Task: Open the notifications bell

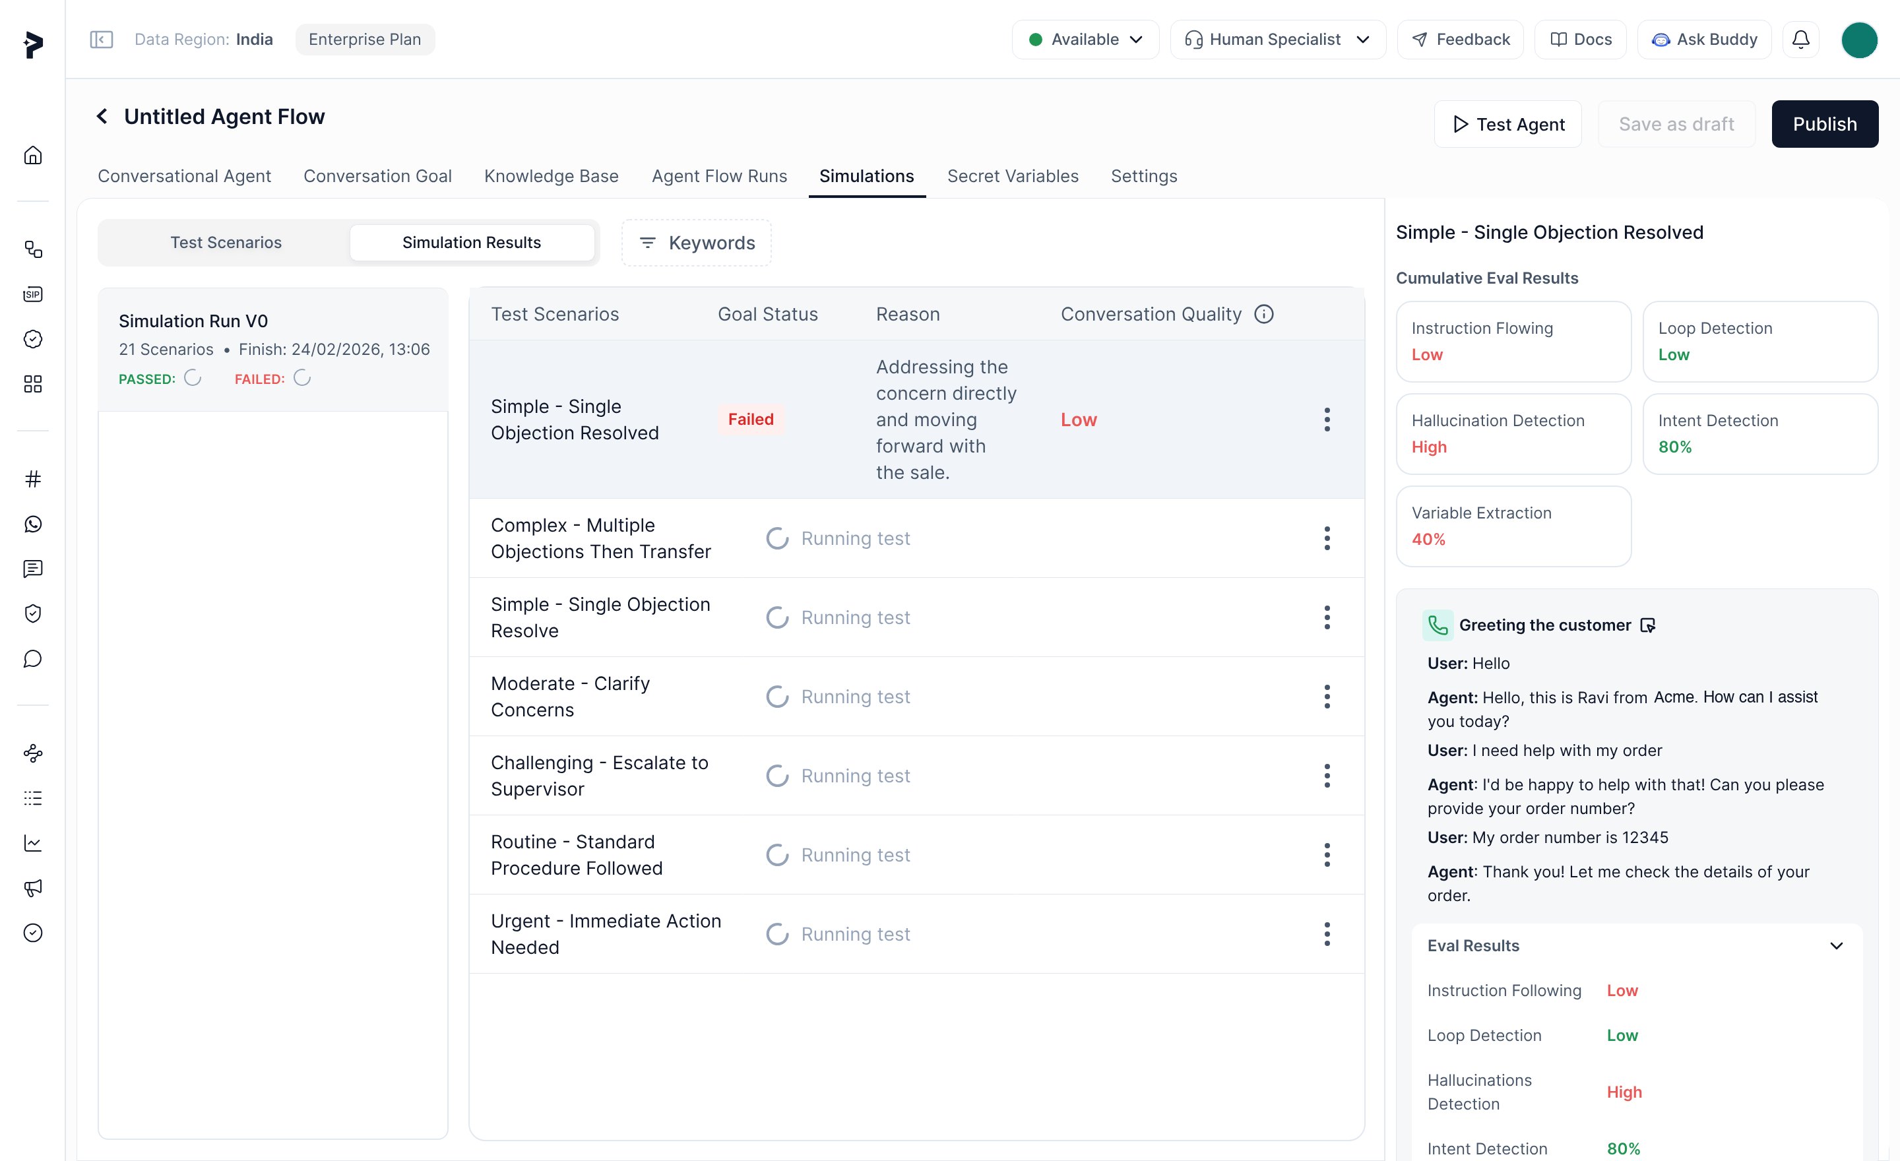Action: (1800, 40)
